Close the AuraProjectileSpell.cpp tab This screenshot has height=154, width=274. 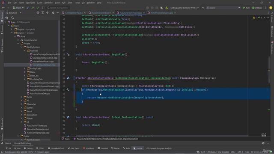175,13
